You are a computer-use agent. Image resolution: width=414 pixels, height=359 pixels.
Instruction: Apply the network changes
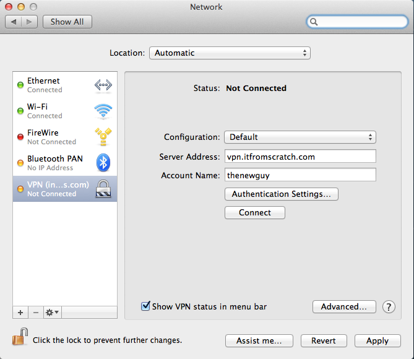point(377,341)
